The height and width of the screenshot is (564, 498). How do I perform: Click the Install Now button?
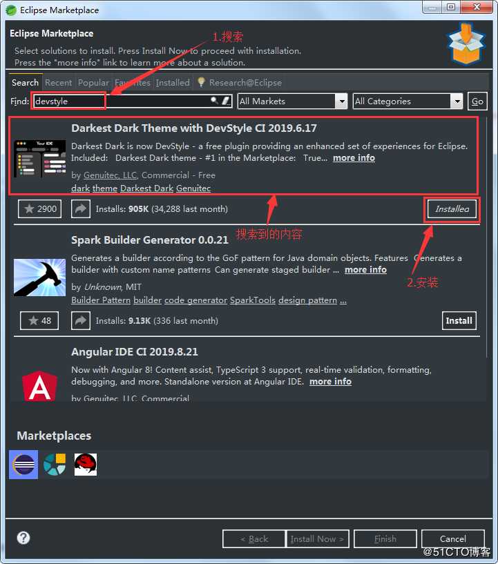(317, 539)
